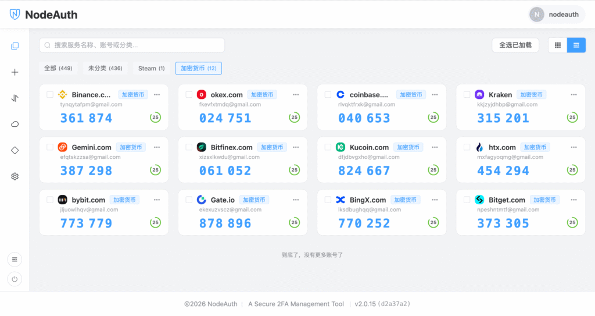
Task: Switch to list view layout
Action: 576,45
